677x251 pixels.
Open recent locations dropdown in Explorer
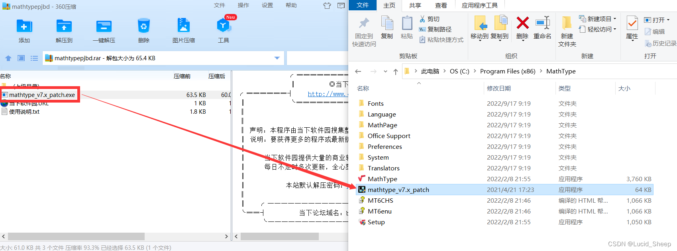pyautogui.click(x=385, y=71)
